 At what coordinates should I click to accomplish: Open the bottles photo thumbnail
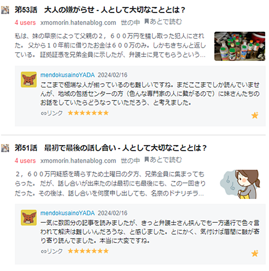click(x=240, y=46)
